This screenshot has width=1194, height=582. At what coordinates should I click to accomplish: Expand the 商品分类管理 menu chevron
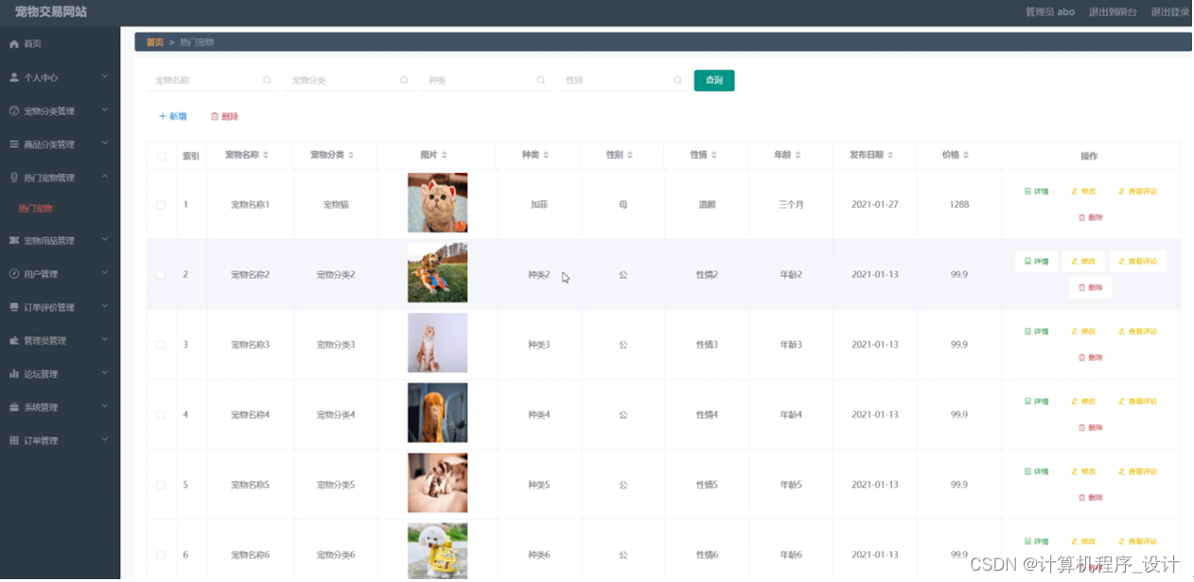click(x=105, y=145)
